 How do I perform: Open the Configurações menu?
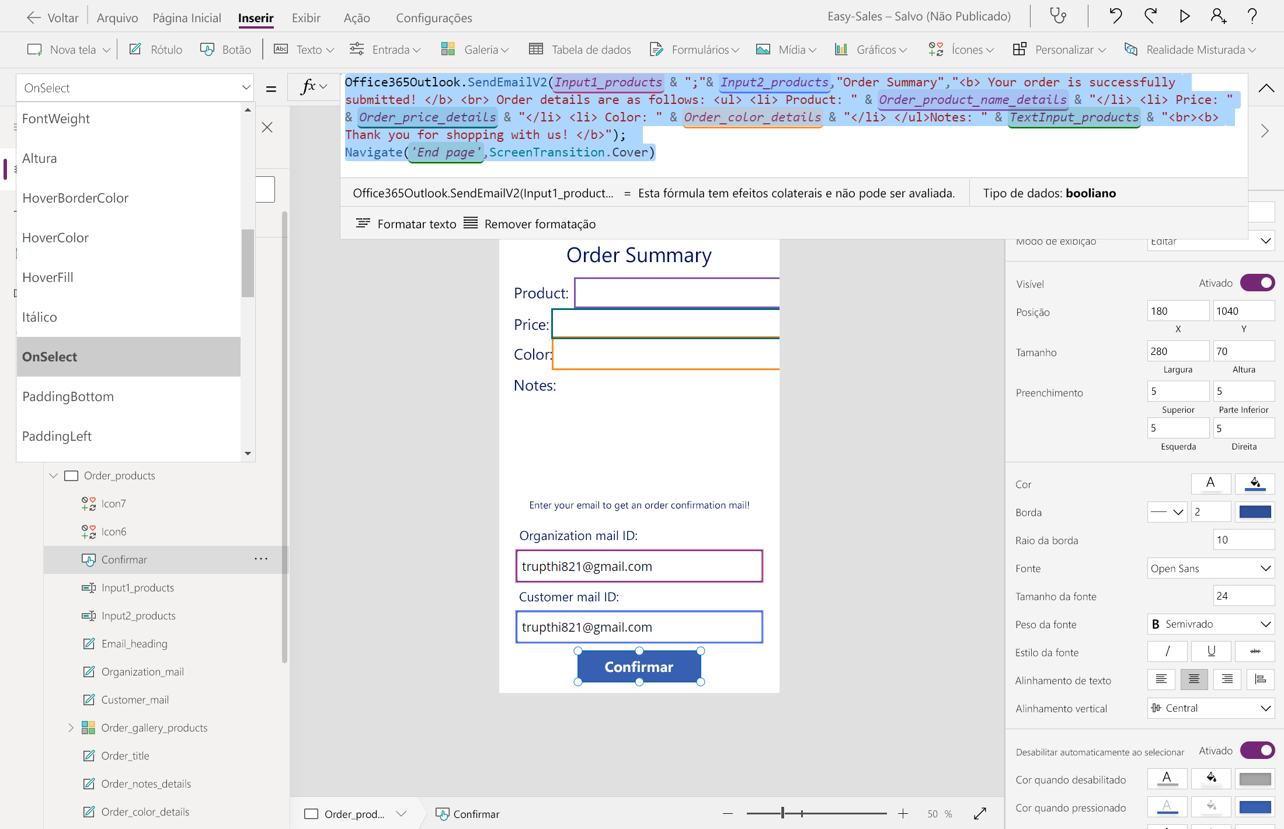pyautogui.click(x=434, y=18)
